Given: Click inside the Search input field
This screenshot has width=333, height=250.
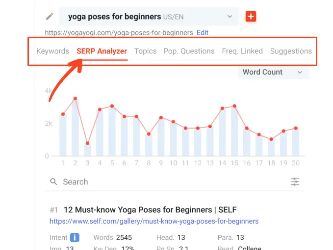Looking at the screenshot, I should click(x=174, y=182).
